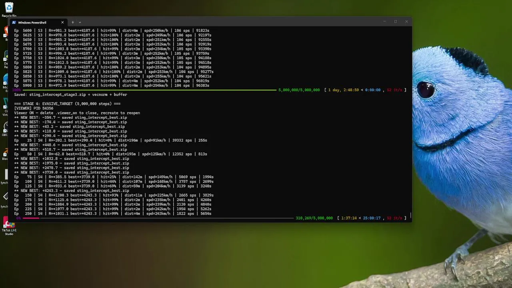
Task: Click the 'Ep 225 | S4' log row
Action: tap(113, 209)
